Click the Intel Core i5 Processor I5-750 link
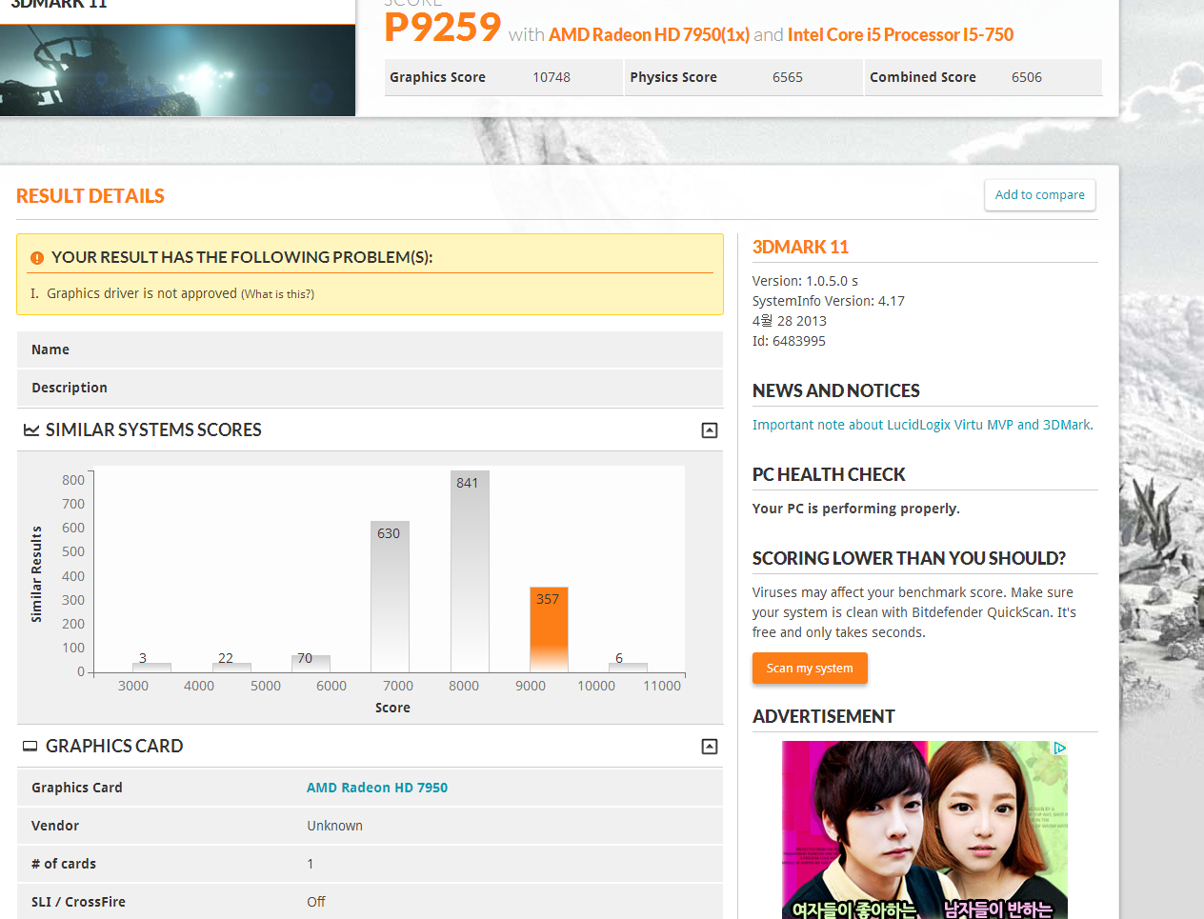Screen dimensions: 1204x919 click(x=900, y=35)
